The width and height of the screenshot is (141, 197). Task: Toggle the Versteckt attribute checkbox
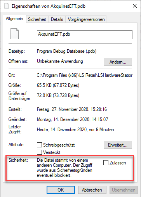pyautogui.click(x=39, y=152)
